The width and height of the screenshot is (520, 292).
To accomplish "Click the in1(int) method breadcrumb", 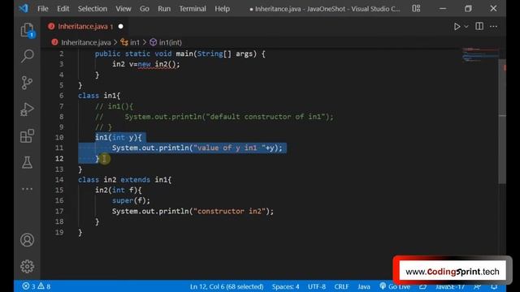I will (x=170, y=42).
